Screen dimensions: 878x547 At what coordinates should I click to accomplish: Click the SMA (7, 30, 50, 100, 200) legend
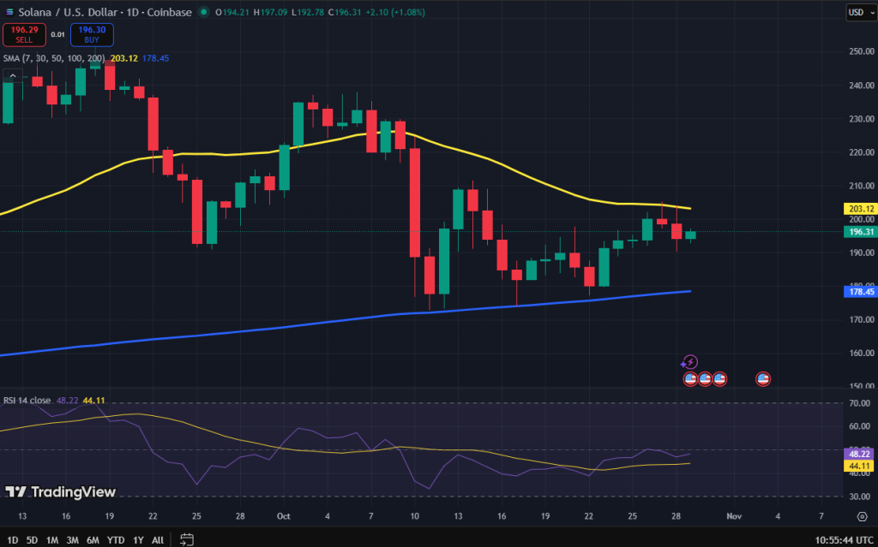point(54,58)
